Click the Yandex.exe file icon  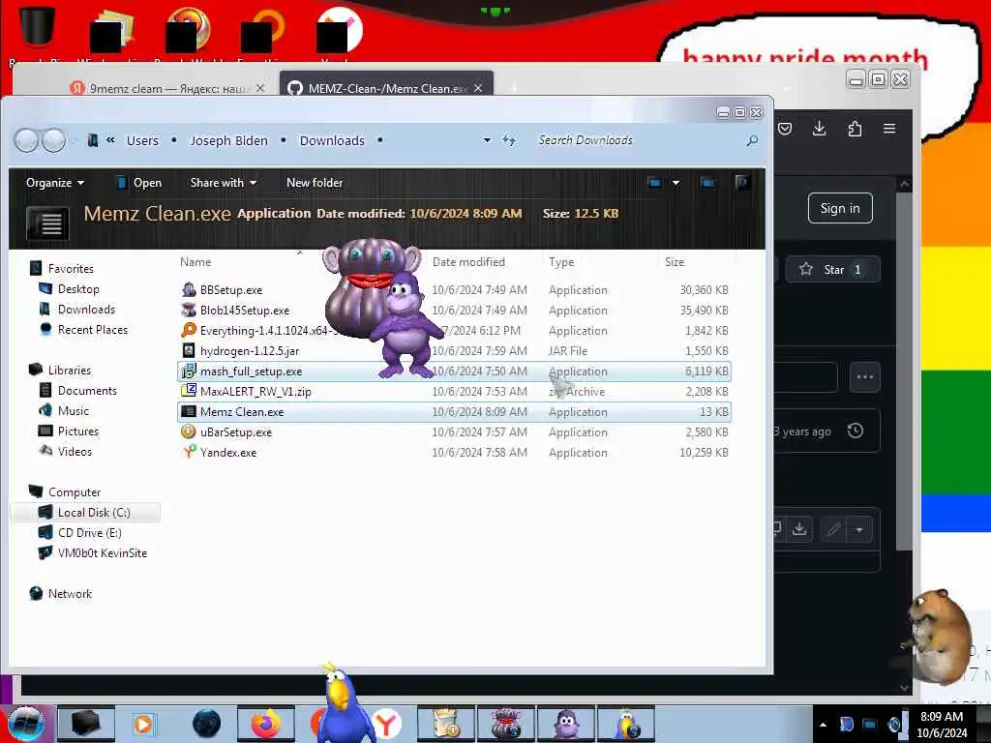click(189, 453)
